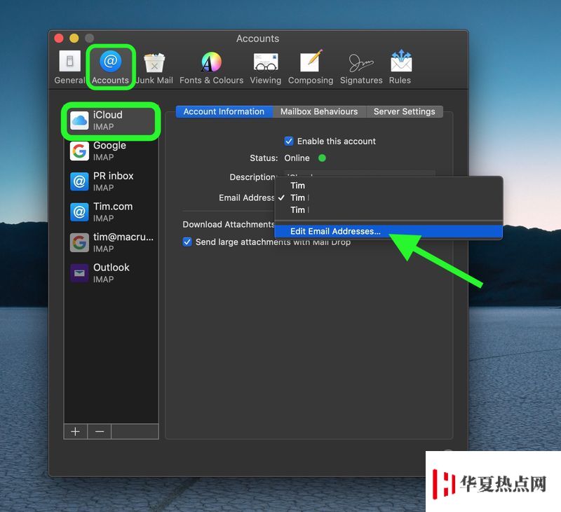Open the Rules preferences pane
This screenshot has height=512, width=561.
[400, 67]
